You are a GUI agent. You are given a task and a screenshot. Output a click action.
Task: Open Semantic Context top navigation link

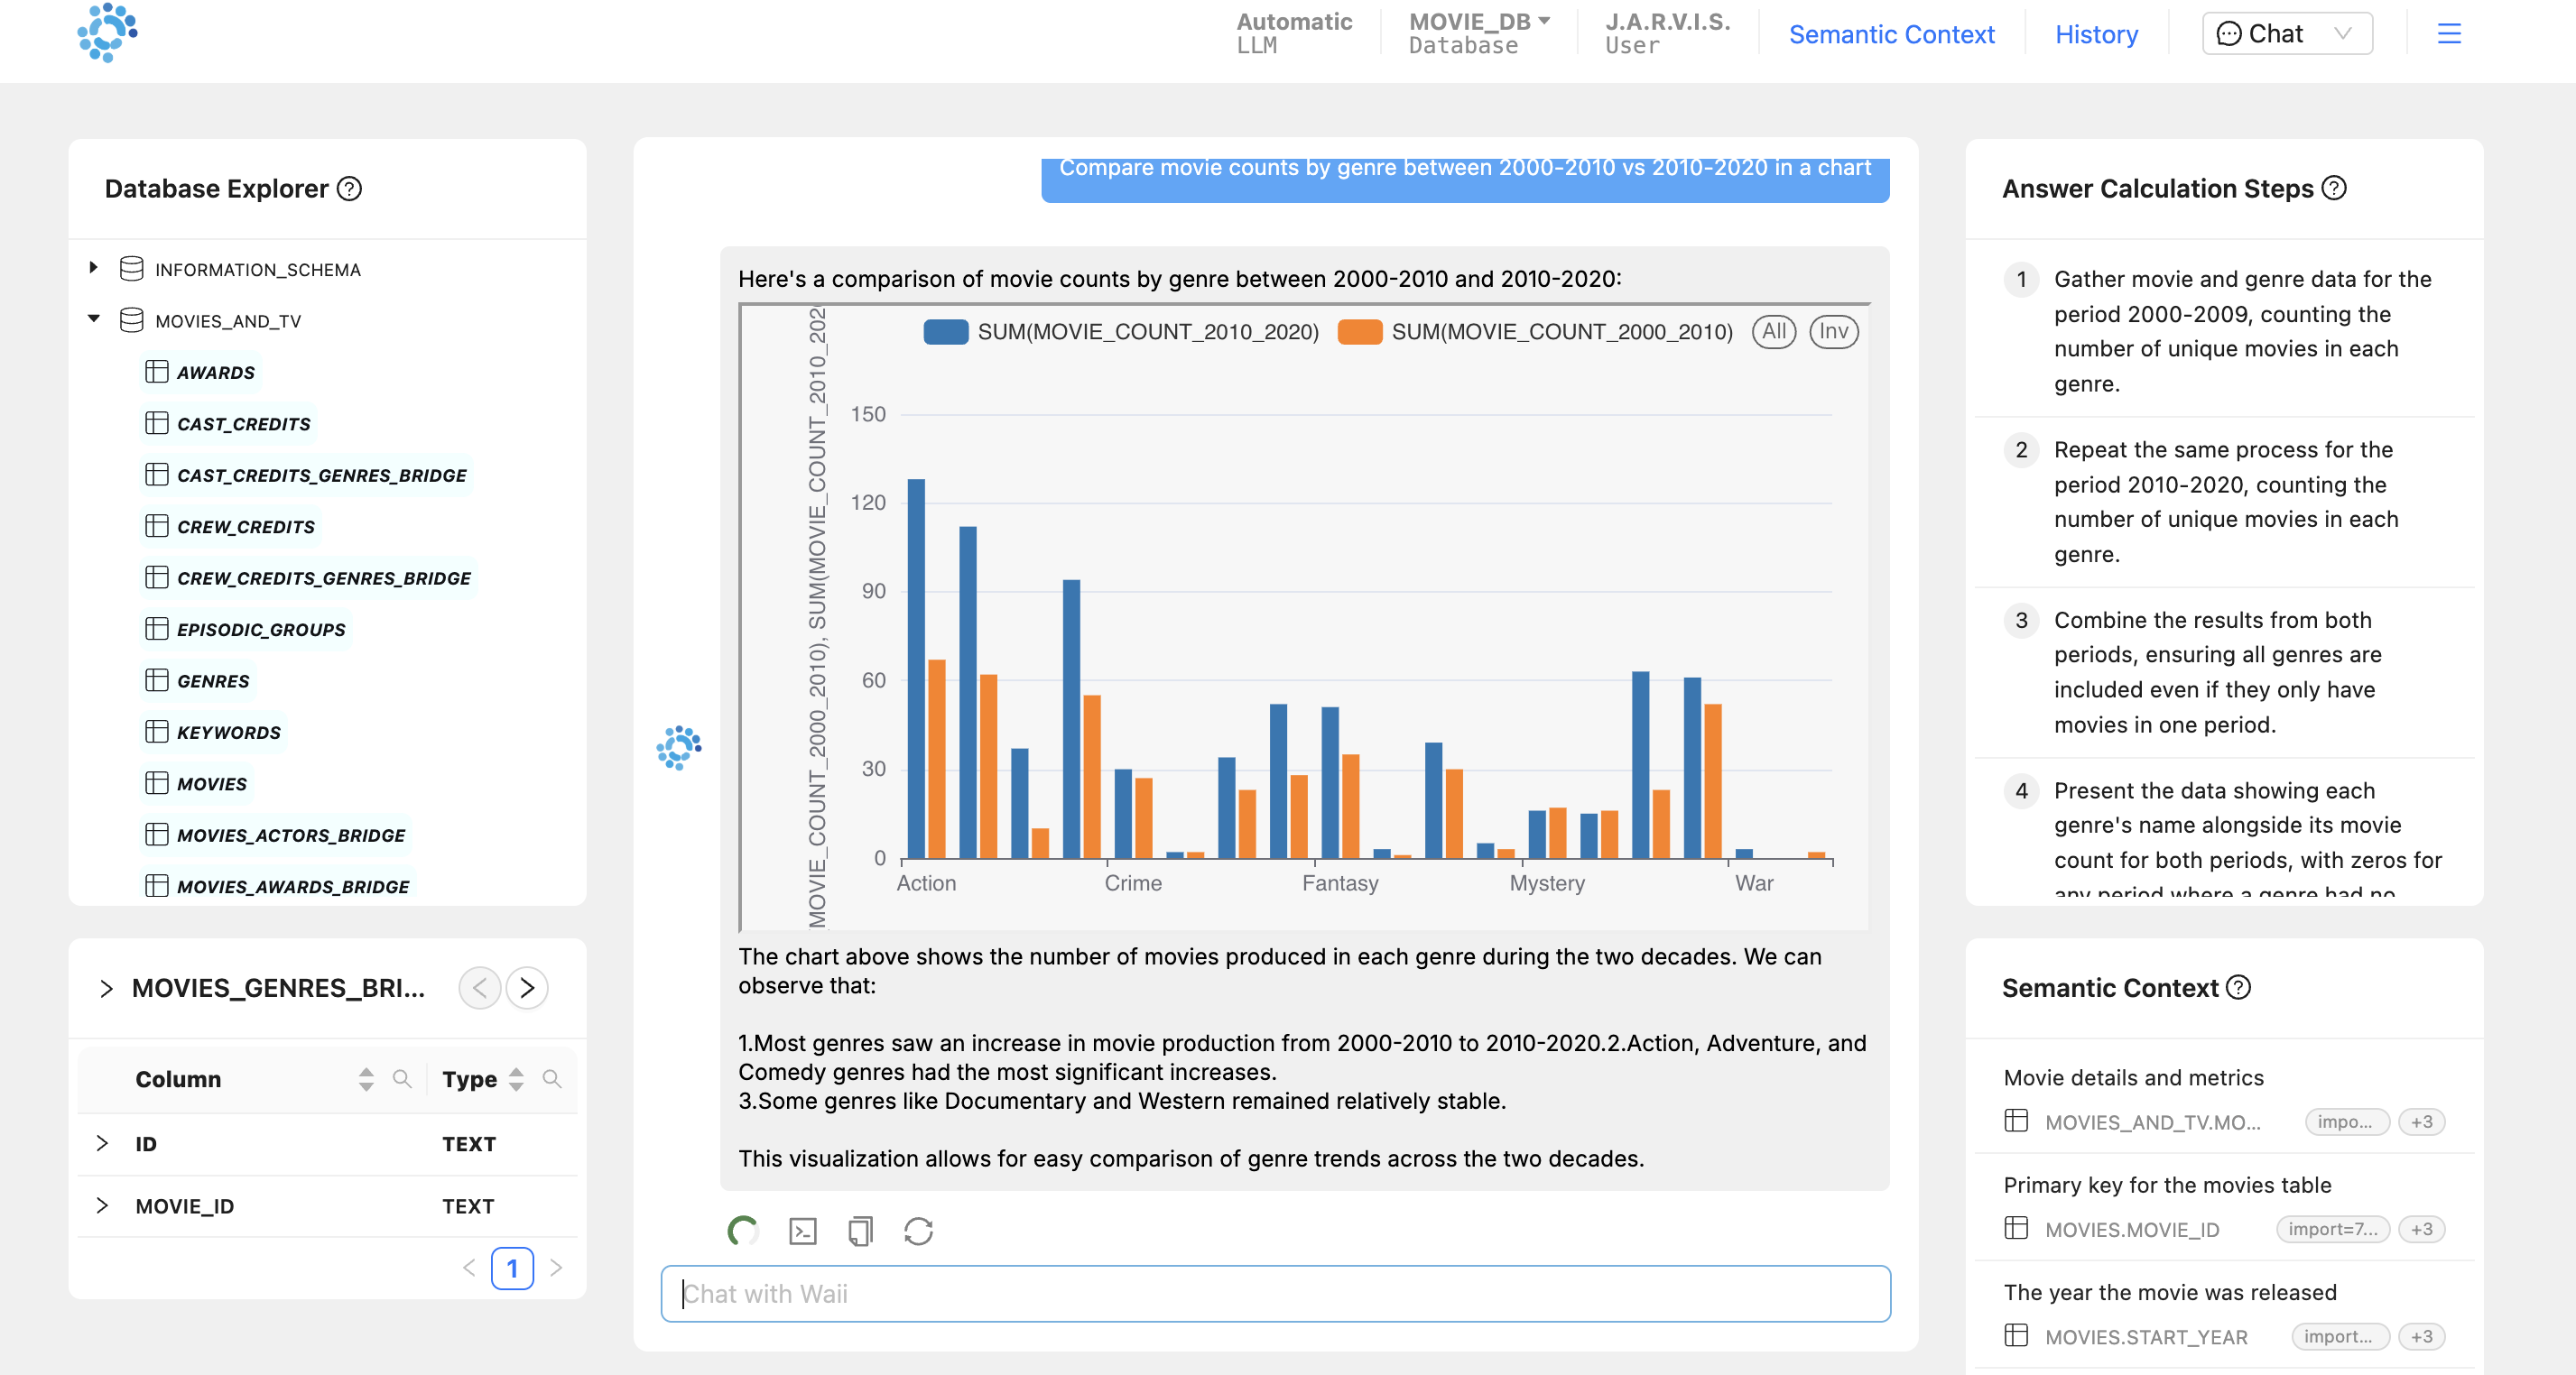(x=1891, y=34)
